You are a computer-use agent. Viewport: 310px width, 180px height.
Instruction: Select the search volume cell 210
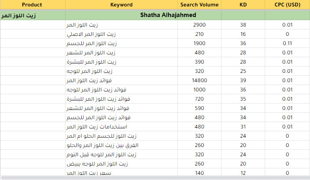coord(199,34)
